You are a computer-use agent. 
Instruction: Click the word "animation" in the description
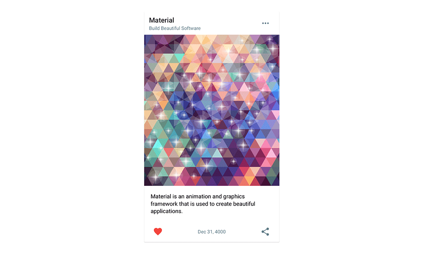(198, 196)
